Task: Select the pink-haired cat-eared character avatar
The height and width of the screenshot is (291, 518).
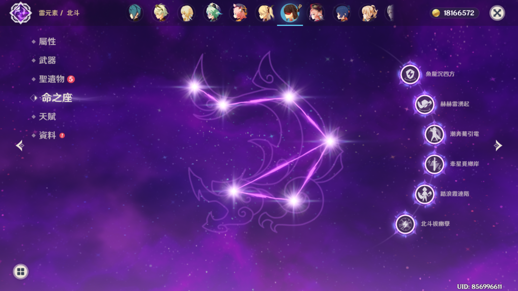Action: pyautogui.click(x=239, y=13)
